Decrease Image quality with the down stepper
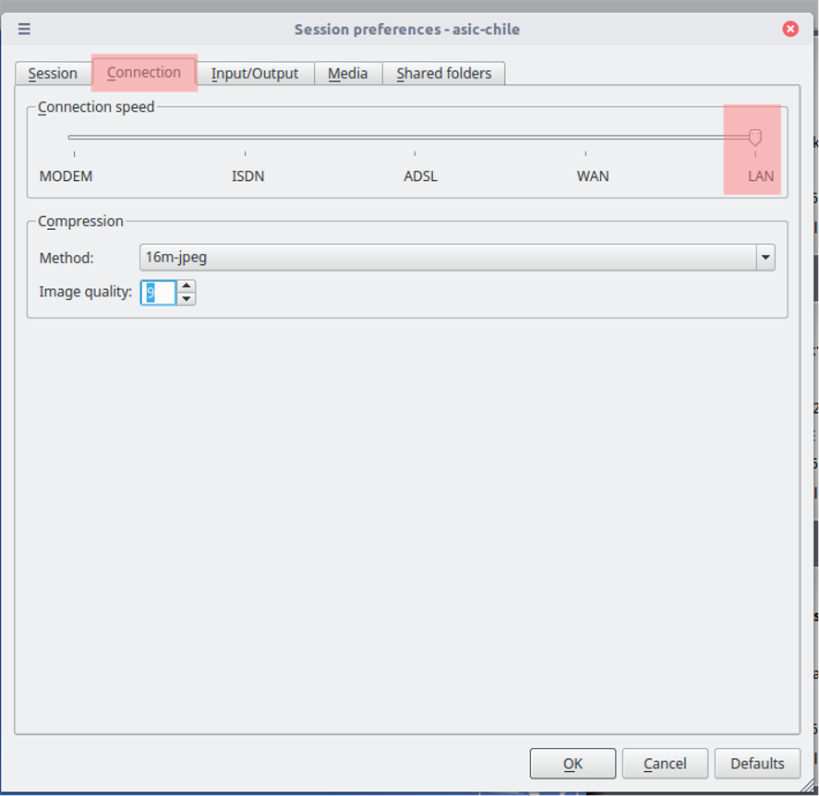Screen dimensions: 819x796 tap(187, 297)
